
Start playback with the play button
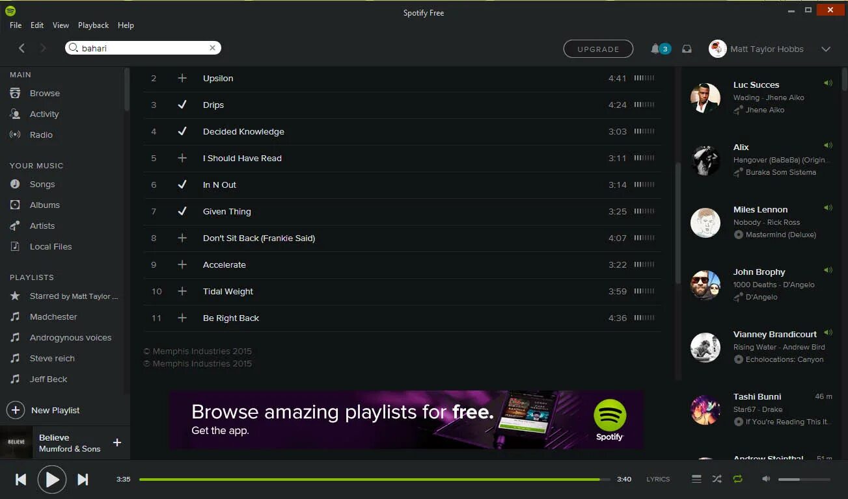pos(52,480)
